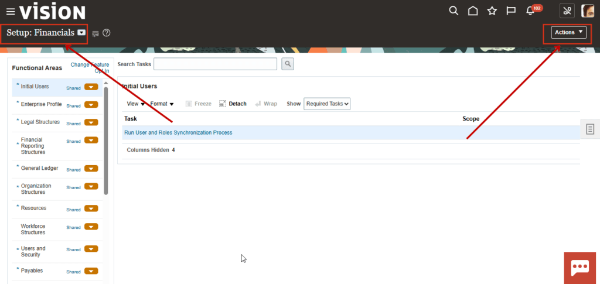Select Initial Users functional area
The image size is (600, 284).
[x=35, y=87]
